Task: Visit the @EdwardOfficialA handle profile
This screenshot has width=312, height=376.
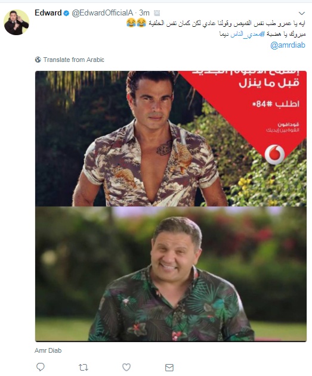Action: [x=102, y=13]
